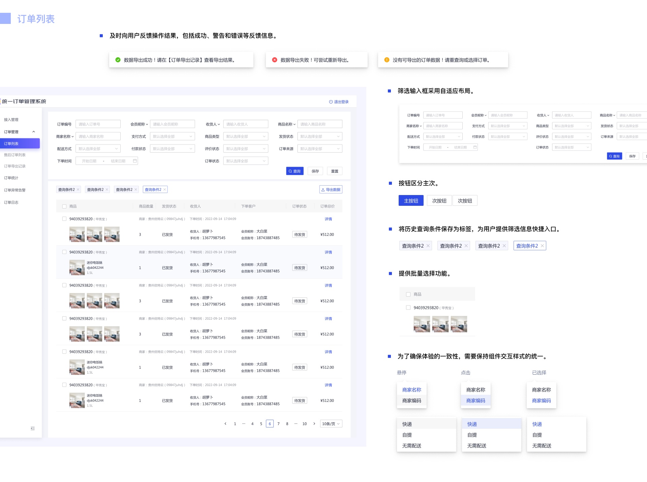Collapse the 订单管理 sidebar menu
647x482 pixels.
tap(34, 132)
